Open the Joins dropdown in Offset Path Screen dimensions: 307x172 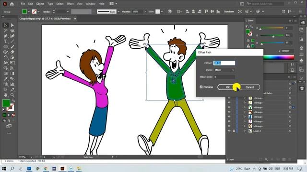[x=224, y=70]
